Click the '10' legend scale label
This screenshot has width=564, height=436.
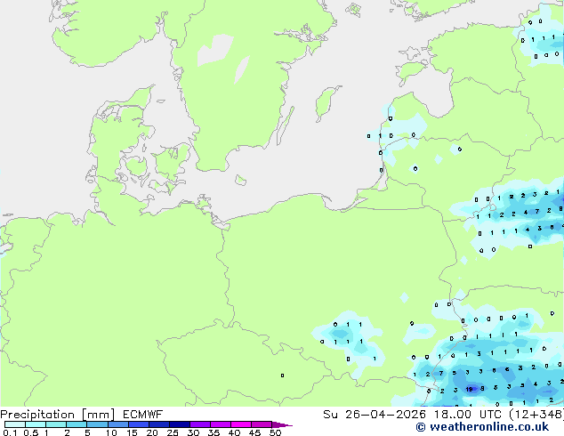(111, 432)
